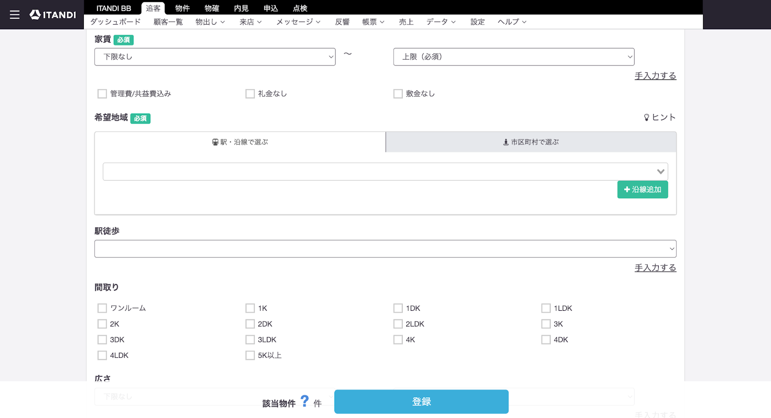Tick the 3K checkbox

[546, 324]
